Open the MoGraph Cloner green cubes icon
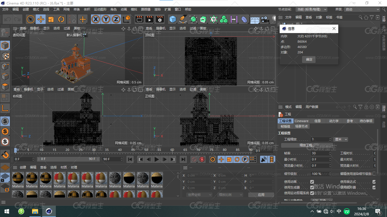387x217 pixels. 224,19
